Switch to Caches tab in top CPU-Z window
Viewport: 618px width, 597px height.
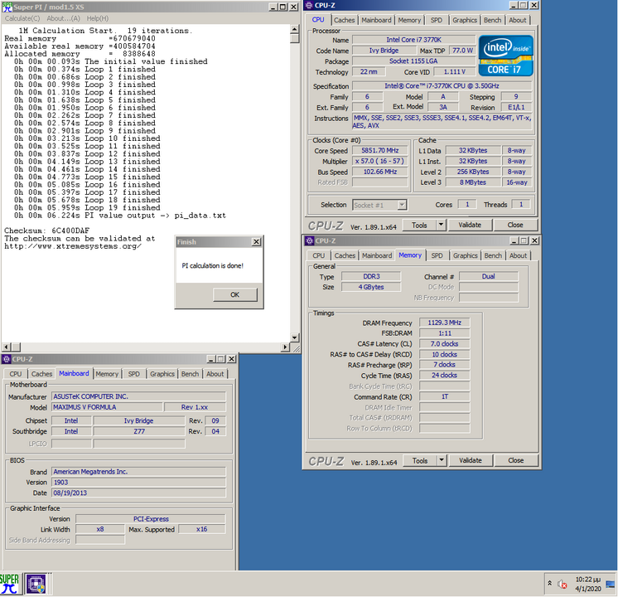coord(344,20)
